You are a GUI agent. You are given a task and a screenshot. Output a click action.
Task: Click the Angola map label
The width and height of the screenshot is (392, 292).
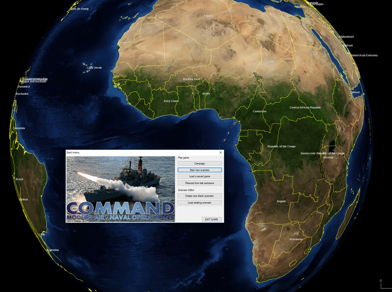coord(281,201)
